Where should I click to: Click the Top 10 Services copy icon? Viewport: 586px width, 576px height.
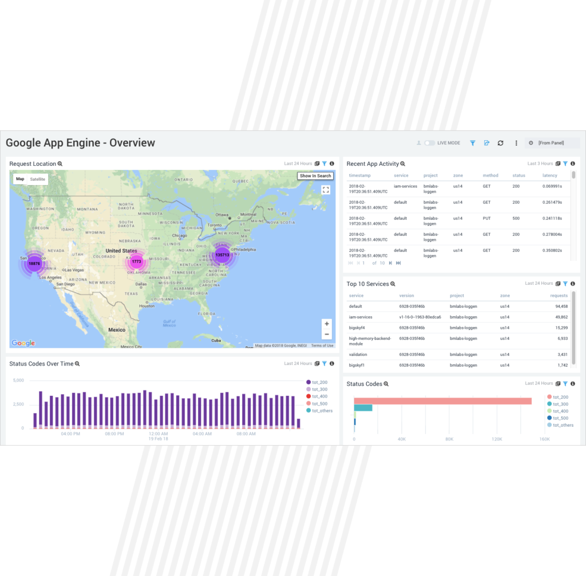(558, 284)
